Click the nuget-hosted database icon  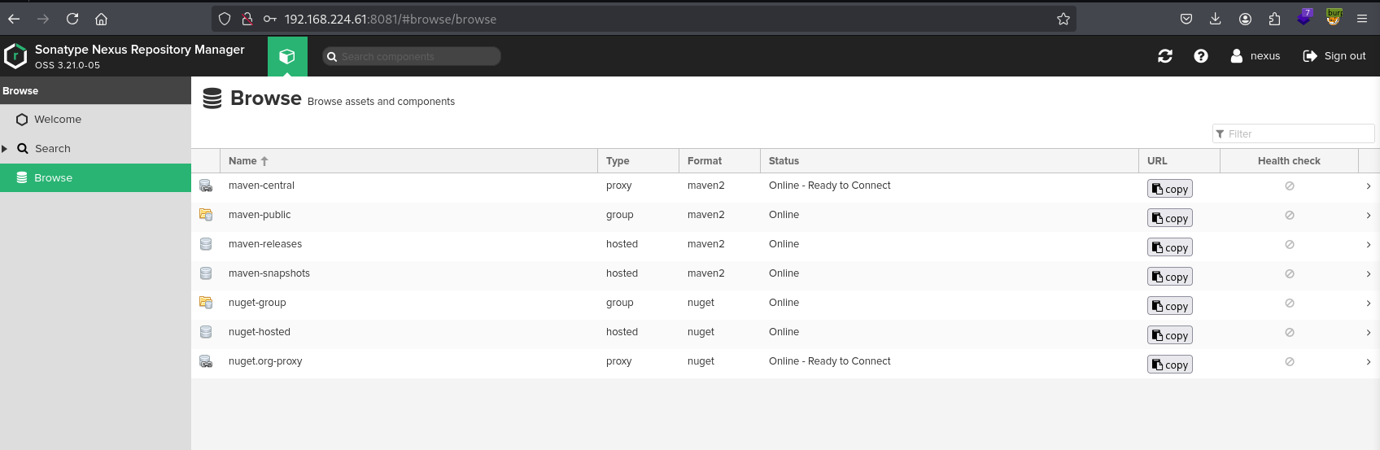click(x=206, y=332)
